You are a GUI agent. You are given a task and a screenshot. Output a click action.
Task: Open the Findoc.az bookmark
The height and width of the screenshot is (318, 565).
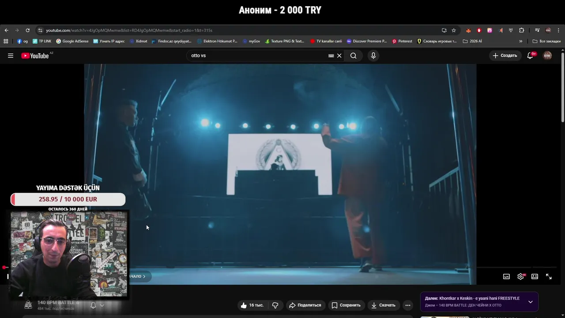(171, 41)
